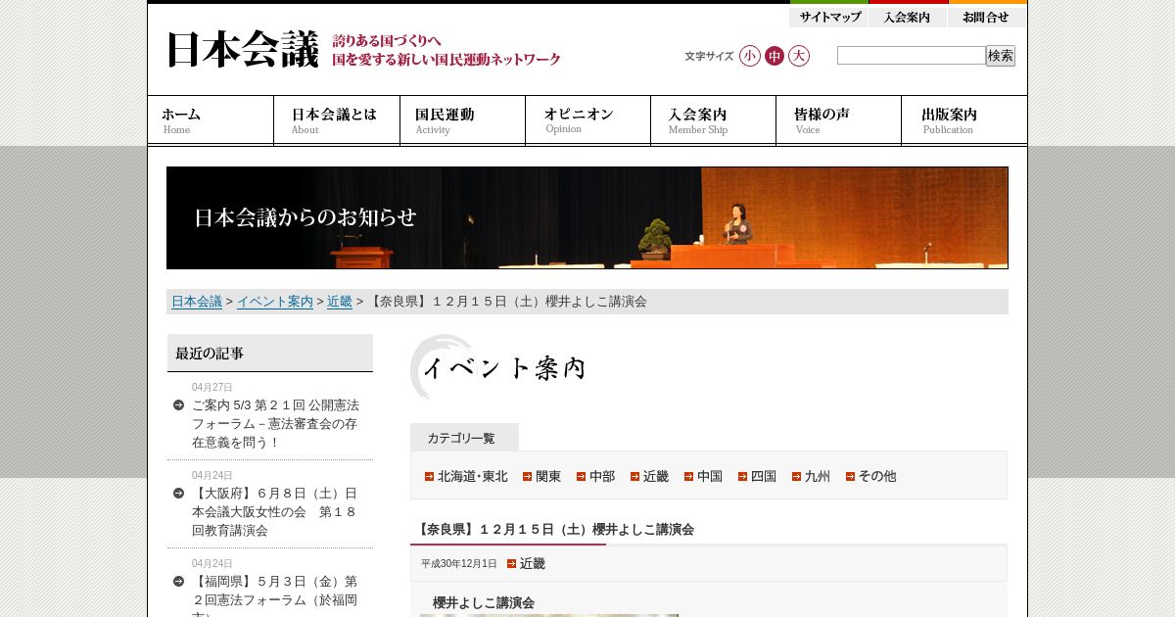Click arrow icon next to 北海道･東北
Screen dimensions: 1175x617
coord(430,477)
